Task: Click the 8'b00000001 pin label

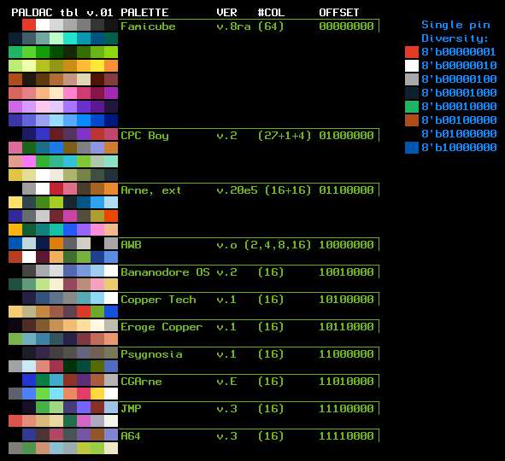Action: [x=459, y=52]
